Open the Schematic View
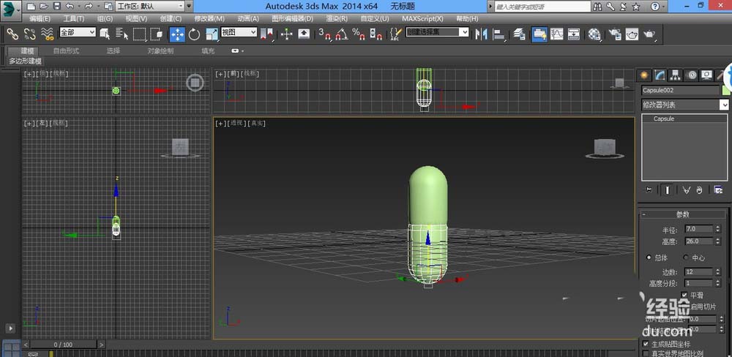The height and width of the screenshot is (357, 732). pyautogui.click(x=574, y=34)
